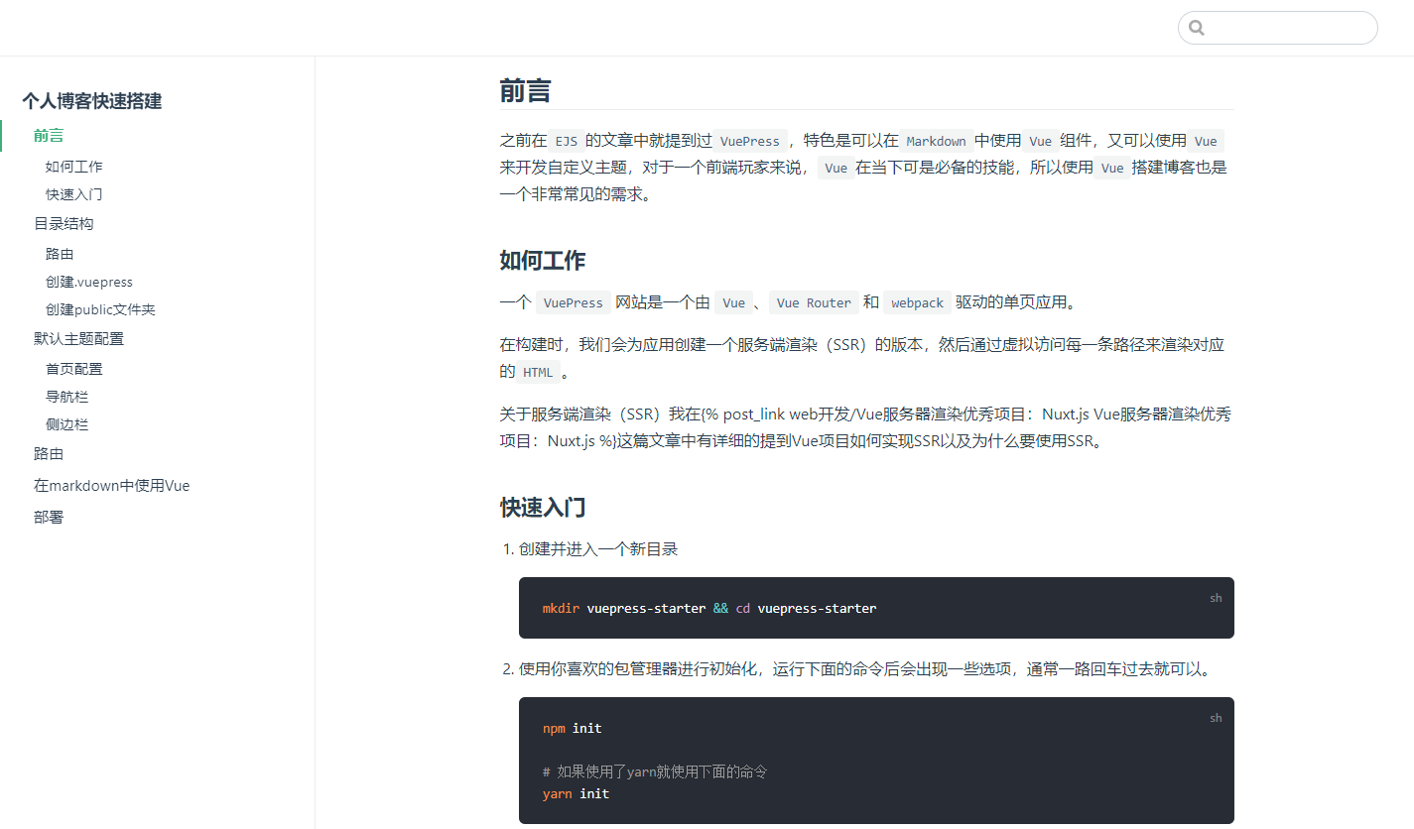1414x829 pixels.
Task: Select 默认主题配置 in sidebar
Action: coord(79,339)
